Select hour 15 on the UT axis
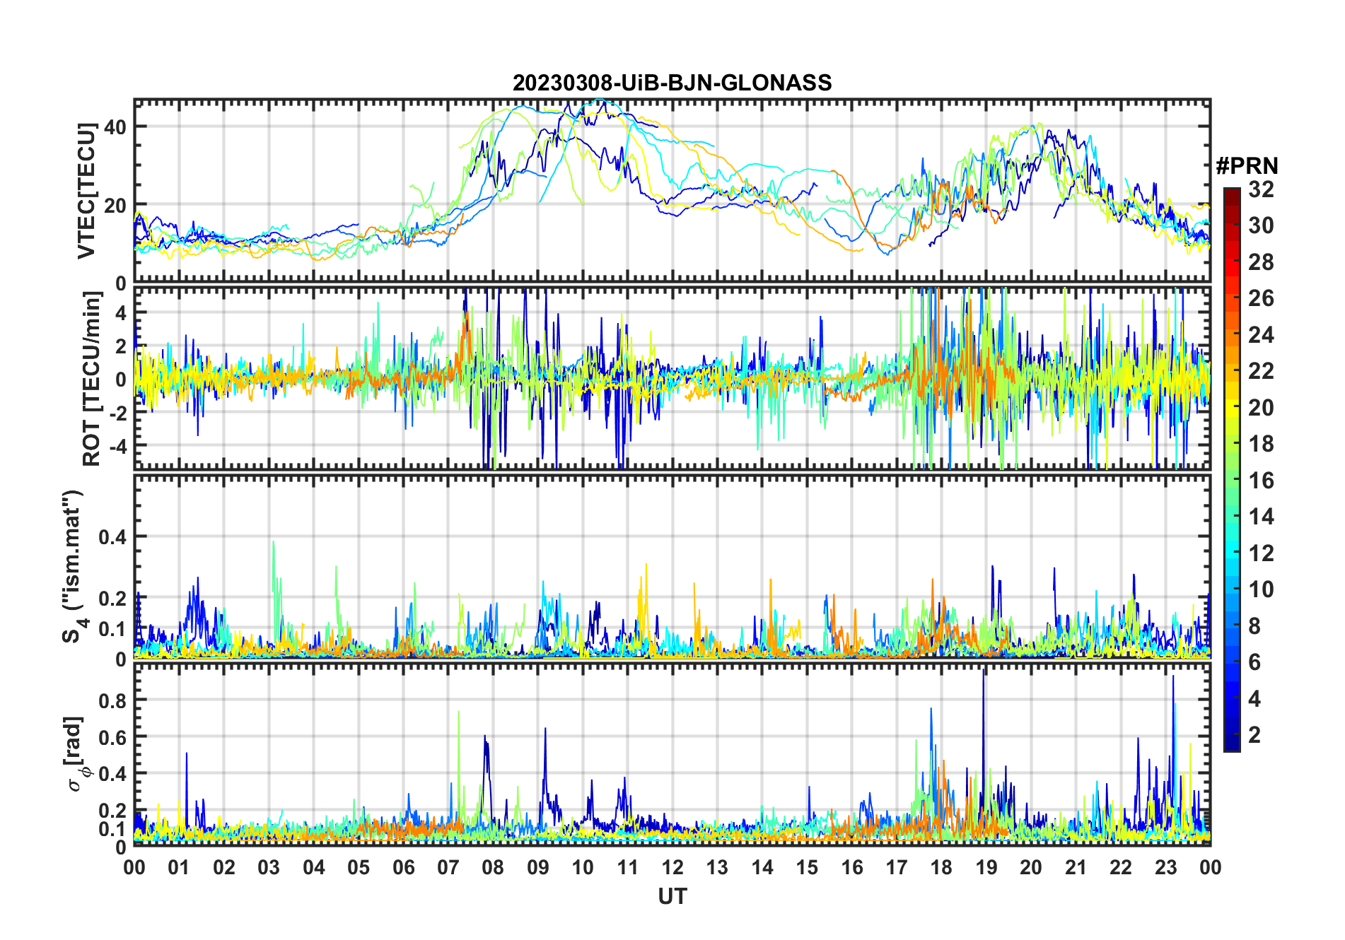Screen dimensions: 1345x940 807,867
